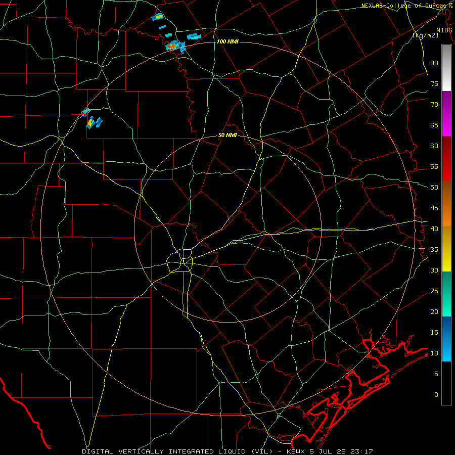
Task: Click the '20' value on the scale
Action: tap(434, 312)
